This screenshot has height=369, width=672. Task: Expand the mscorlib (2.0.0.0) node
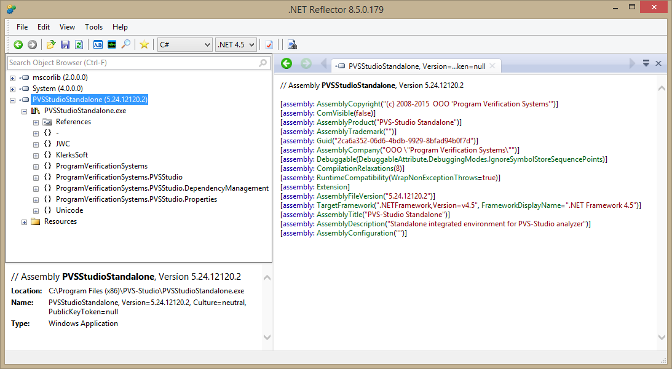[x=12, y=78]
